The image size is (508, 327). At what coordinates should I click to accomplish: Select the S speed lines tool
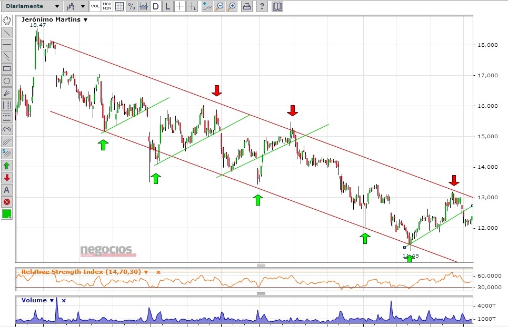click(7, 154)
